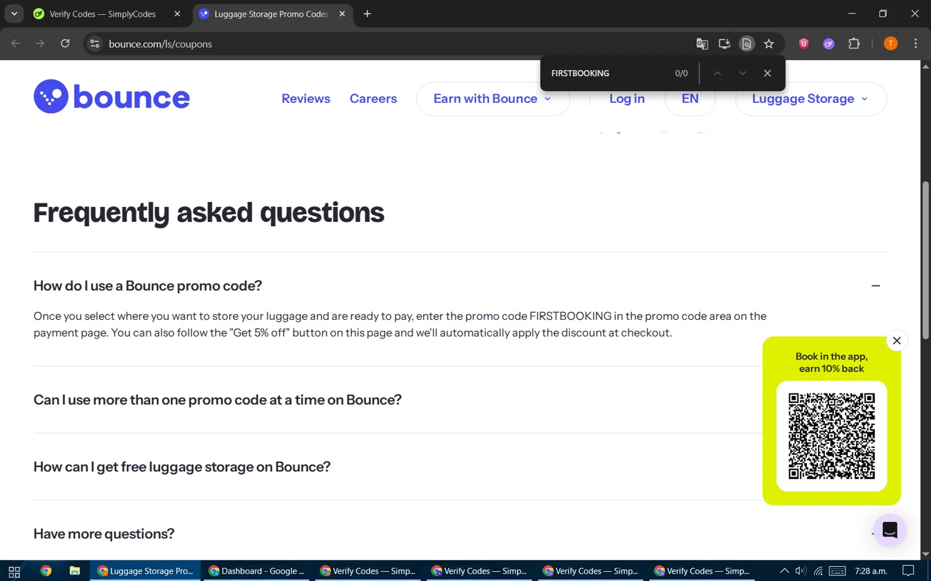The height and width of the screenshot is (581, 931).
Task: Click the translate page icon
Action: point(702,43)
